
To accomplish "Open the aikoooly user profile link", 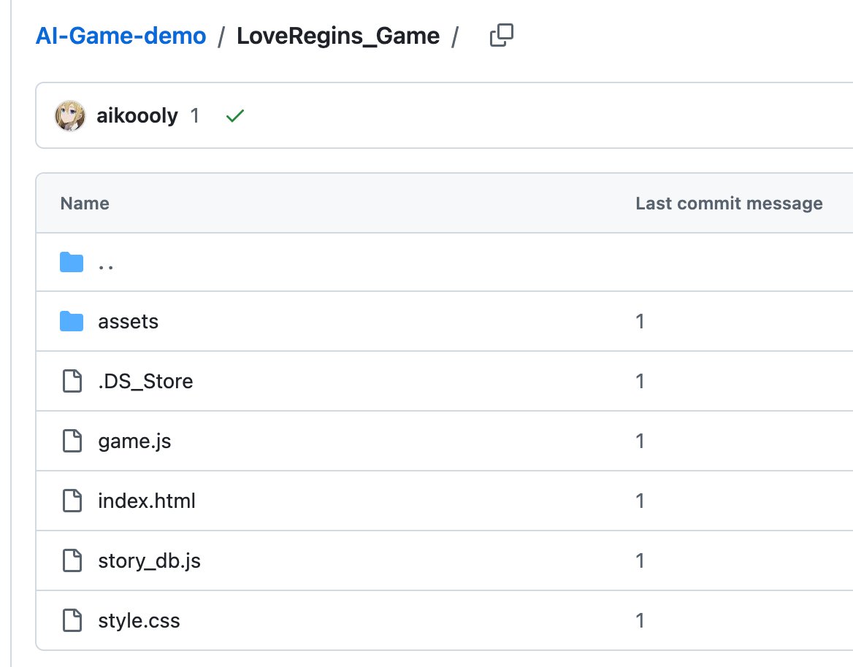I will pyautogui.click(x=137, y=116).
